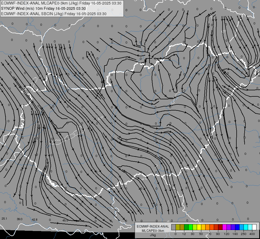The height and width of the screenshot is (239, 260).
Task: Select the bright green legend swatch
Action: 191,227
